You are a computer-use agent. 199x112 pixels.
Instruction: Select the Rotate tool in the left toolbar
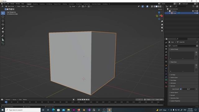click(x=3, y=24)
